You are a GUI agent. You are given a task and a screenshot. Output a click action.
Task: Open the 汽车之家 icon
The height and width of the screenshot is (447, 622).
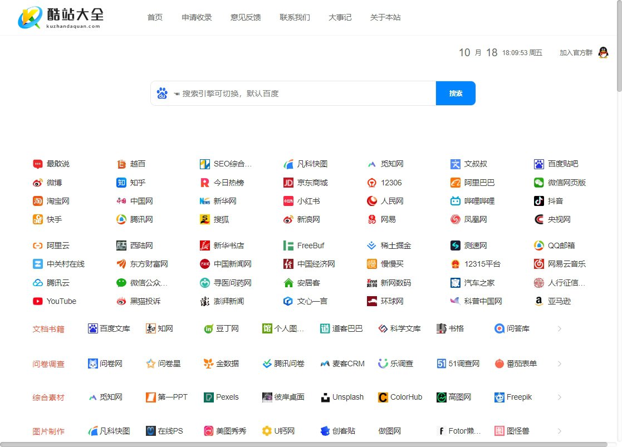pos(456,283)
